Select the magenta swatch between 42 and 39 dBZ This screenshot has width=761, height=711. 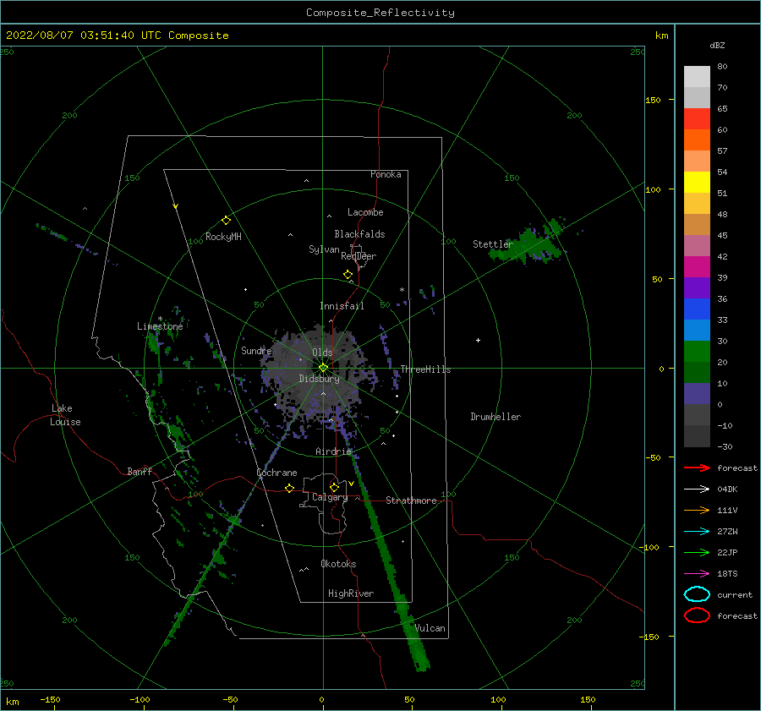tap(697, 267)
